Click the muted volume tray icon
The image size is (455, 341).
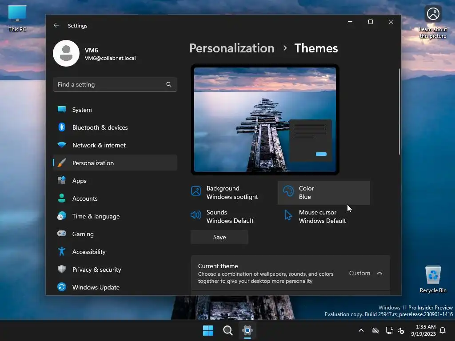coord(401,330)
